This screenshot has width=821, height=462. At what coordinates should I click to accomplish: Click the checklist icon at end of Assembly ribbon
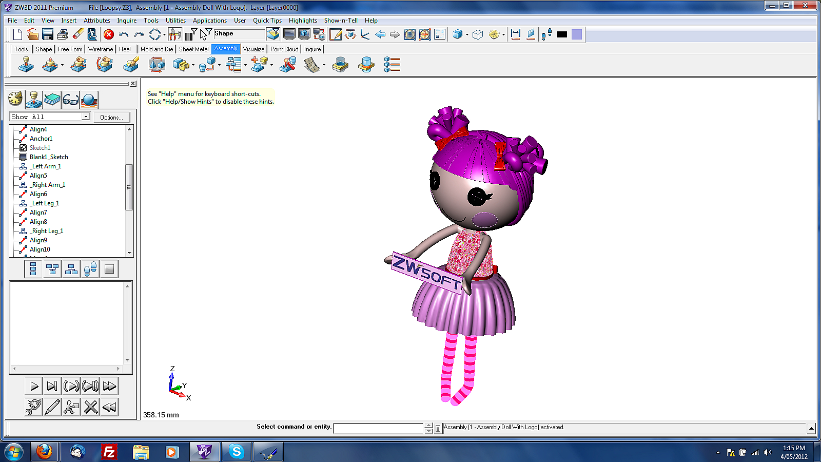tap(392, 65)
